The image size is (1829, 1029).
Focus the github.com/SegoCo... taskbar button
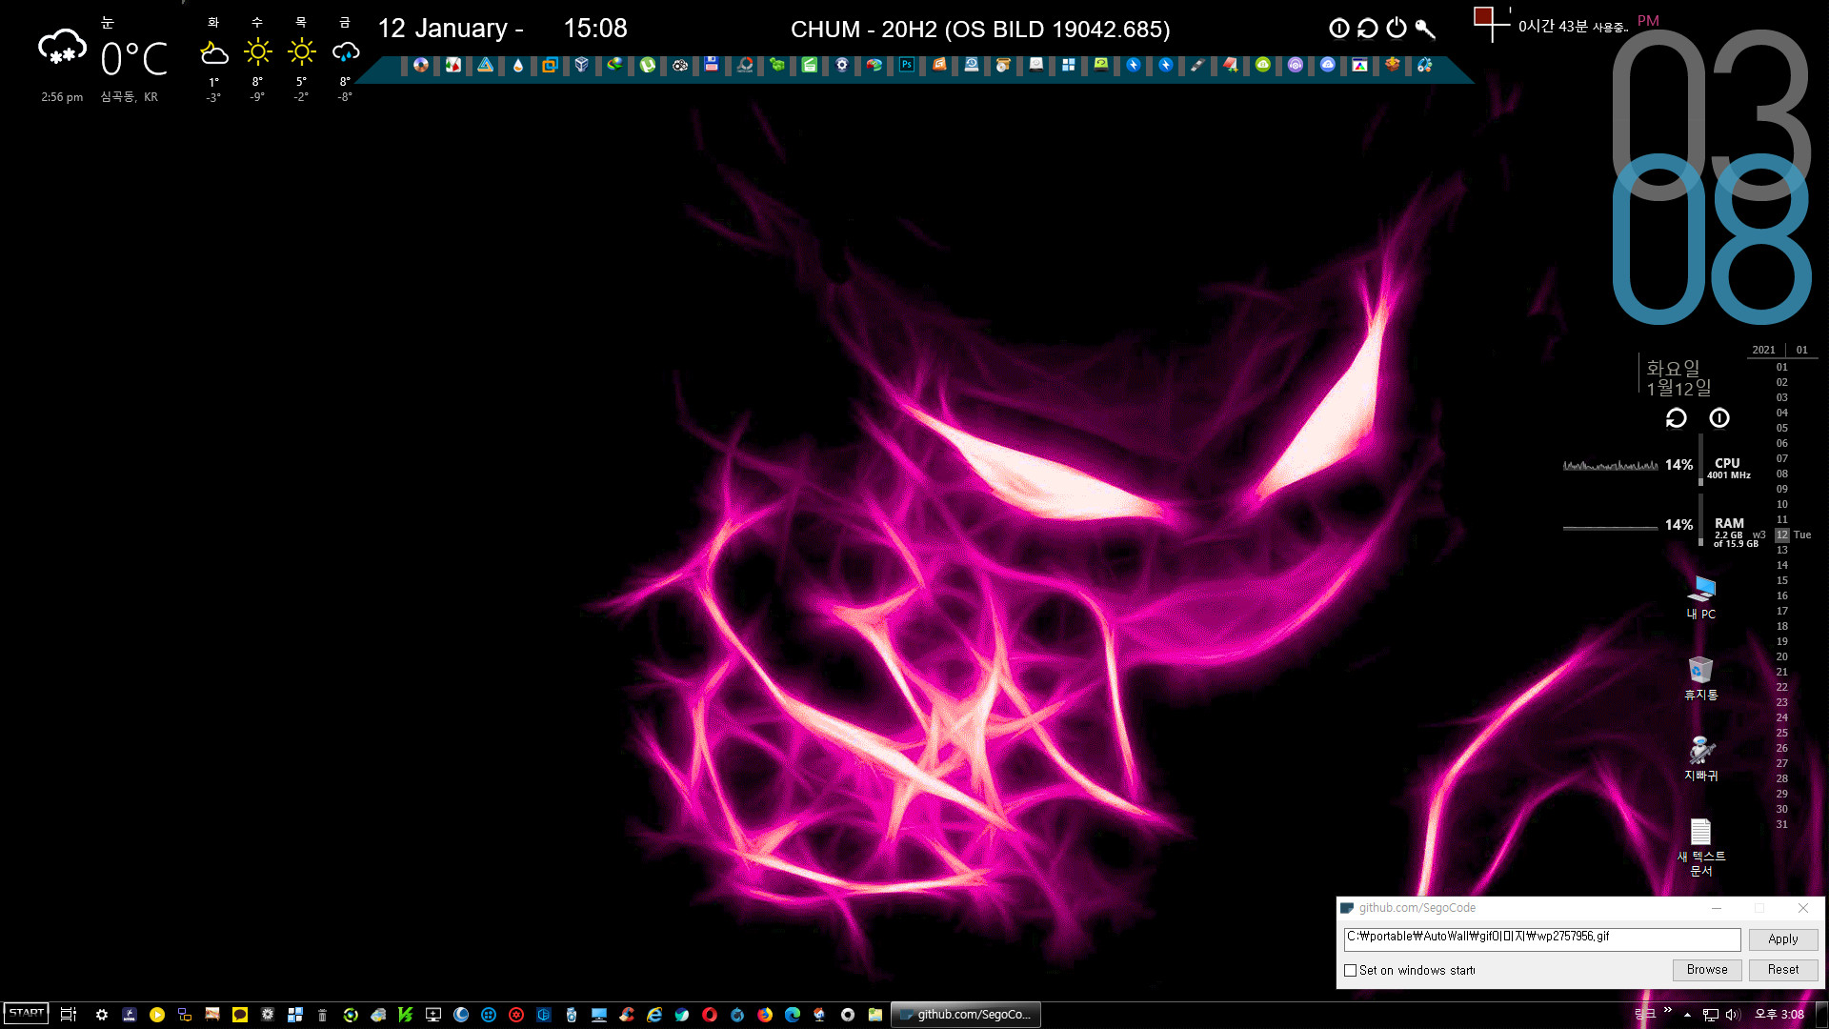tap(966, 1015)
